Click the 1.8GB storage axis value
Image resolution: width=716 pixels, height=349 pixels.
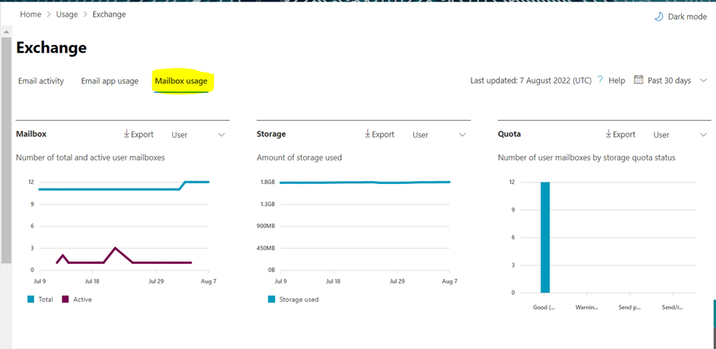267,182
